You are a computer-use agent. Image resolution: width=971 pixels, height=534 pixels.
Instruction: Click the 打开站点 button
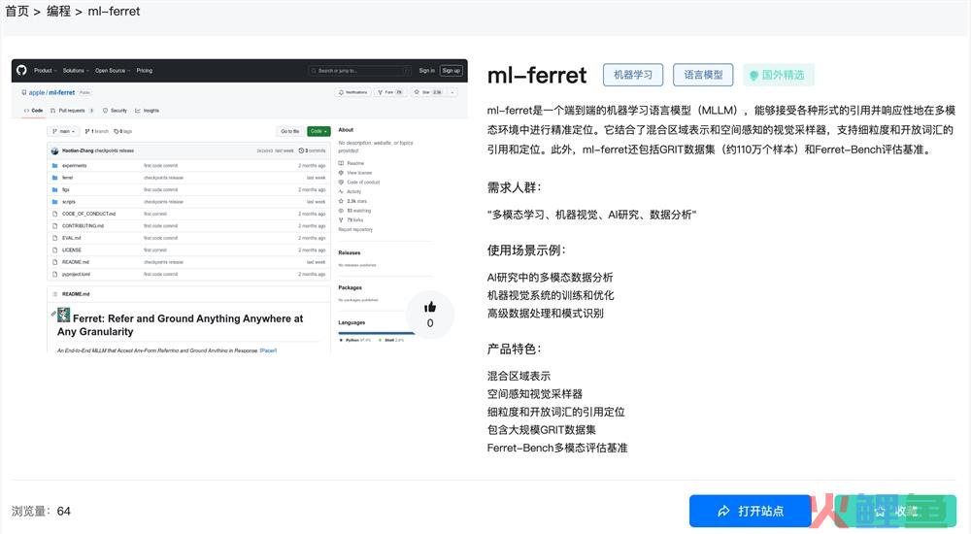pyautogui.click(x=750, y=511)
